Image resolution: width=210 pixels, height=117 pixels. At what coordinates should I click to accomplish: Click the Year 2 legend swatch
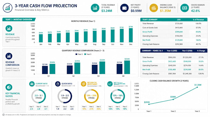point(76,54)
